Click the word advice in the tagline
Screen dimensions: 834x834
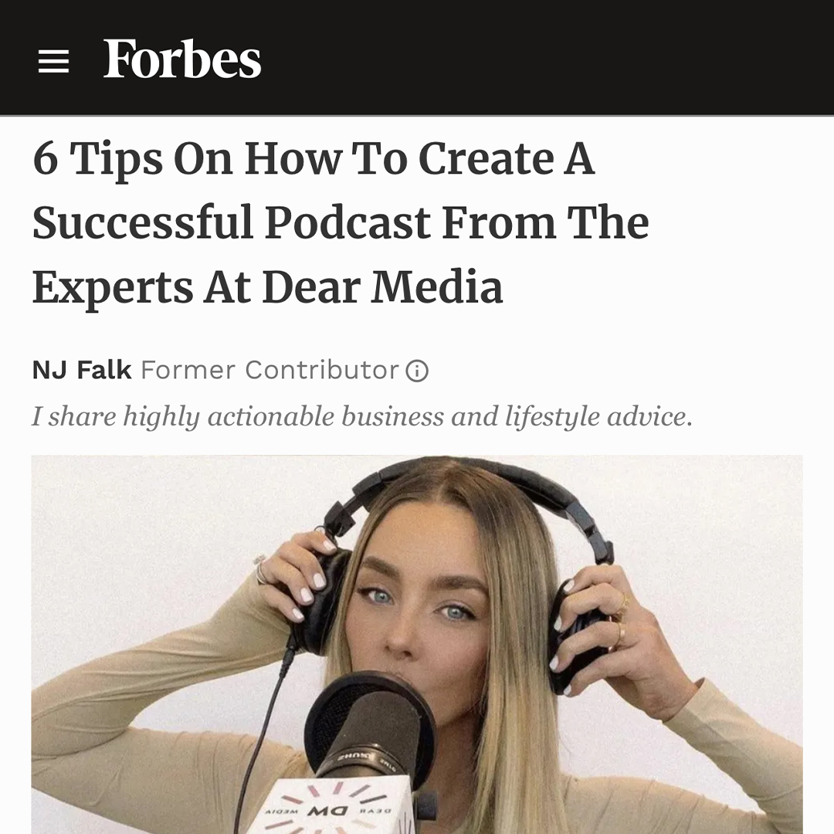(x=650, y=416)
